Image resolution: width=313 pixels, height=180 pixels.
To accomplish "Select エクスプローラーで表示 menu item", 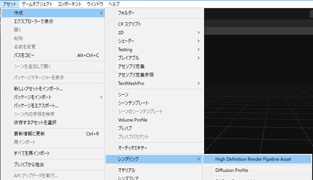I will [53, 22].
